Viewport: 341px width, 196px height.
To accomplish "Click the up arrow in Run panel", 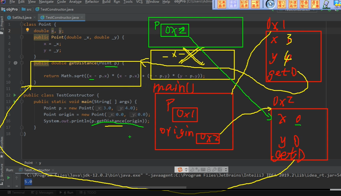I will click(17, 178).
